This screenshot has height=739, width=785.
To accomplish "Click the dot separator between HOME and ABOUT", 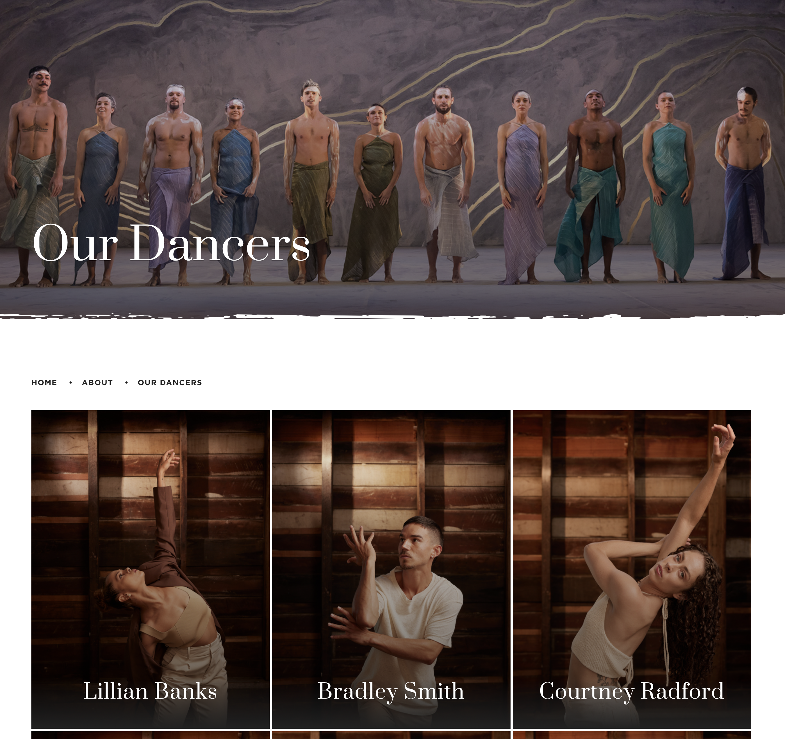I will point(70,383).
